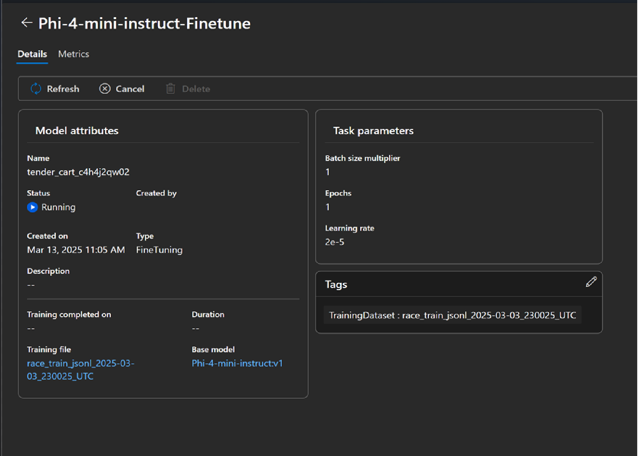This screenshot has height=456, width=638.
Task: Switch to the Metrics tab
Action: 73,54
